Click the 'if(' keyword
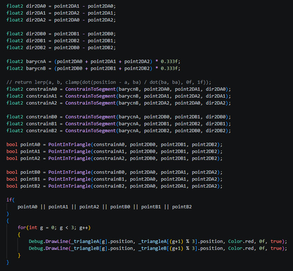This screenshot has width=293, height=271. 10,200
